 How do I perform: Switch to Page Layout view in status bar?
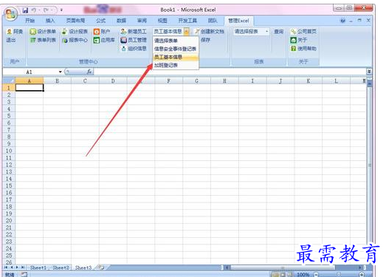pos(283,274)
